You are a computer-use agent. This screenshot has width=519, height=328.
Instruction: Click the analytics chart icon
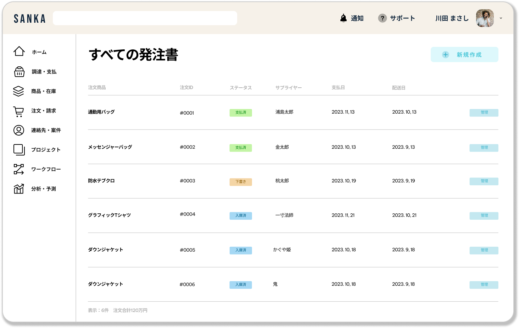pyautogui.click(x=18, y=189)
